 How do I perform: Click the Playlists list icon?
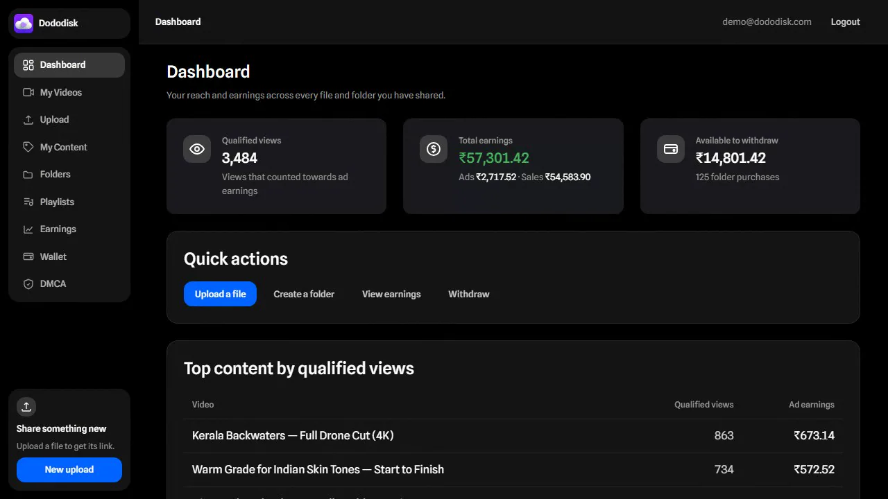tap(28, 202)
